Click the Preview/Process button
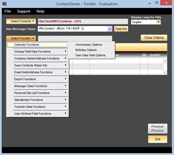The width and height of the screenshot is (174, 155). click(x=158, y=128)
